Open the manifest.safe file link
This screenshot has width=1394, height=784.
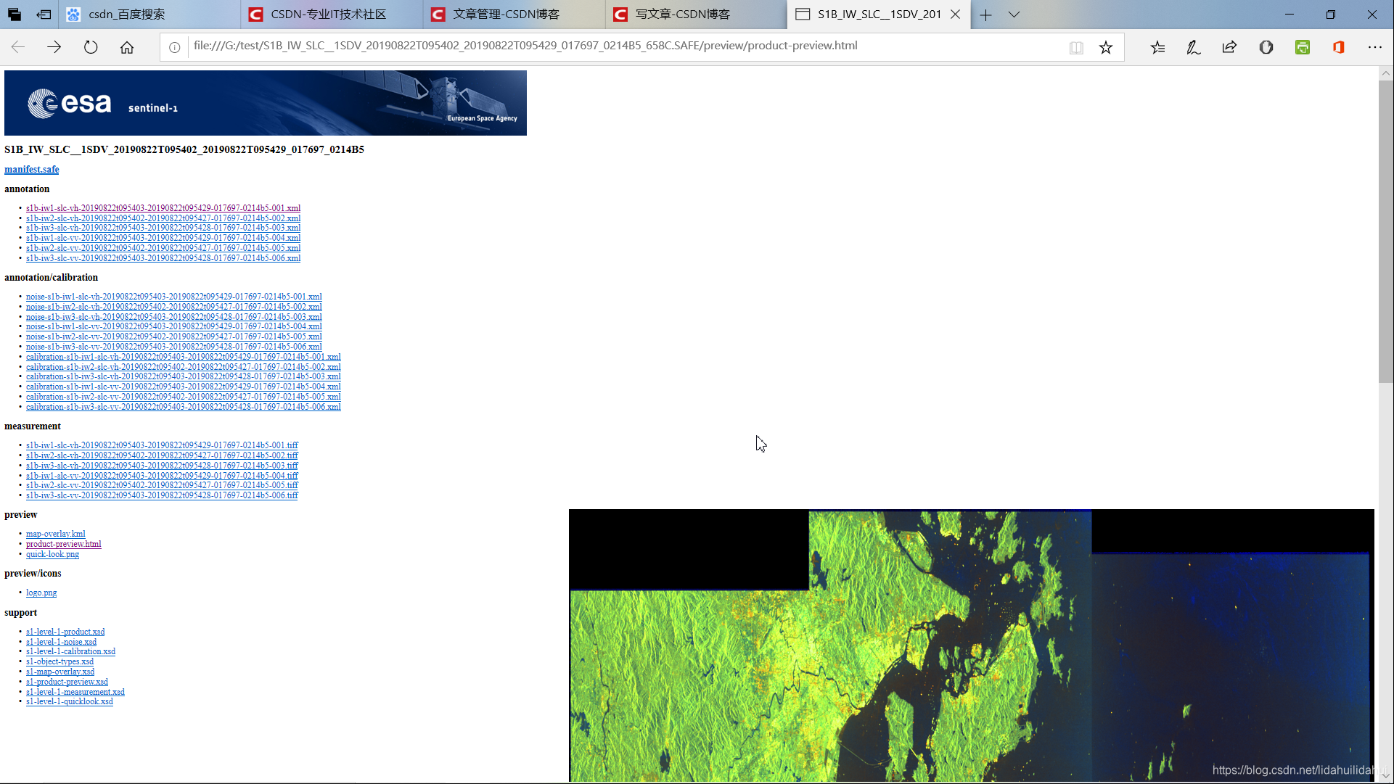32,170
